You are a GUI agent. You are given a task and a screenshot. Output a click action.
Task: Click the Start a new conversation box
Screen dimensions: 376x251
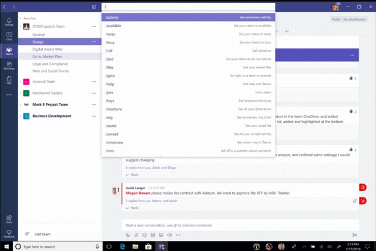coord(240,225)
